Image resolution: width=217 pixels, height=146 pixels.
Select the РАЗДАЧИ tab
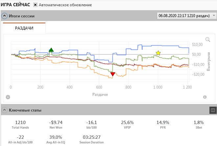coord(24,28)
